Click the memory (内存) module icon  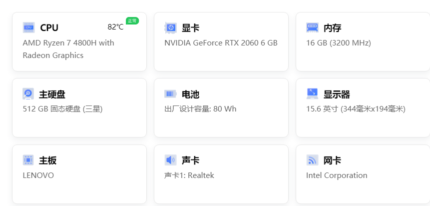pyautogui.click(x=312, y=27)
